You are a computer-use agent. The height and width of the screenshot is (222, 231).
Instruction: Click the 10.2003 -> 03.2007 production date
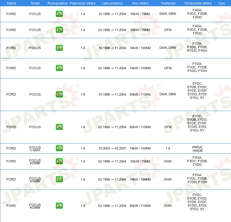(112, 148)
